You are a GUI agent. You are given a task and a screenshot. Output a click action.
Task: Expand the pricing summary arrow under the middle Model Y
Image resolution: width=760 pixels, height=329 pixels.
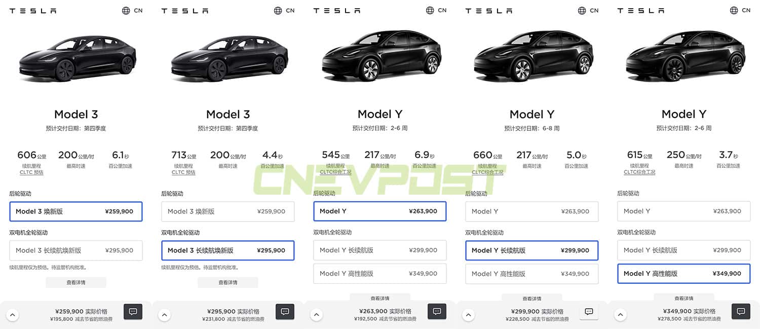(x=317, y=314)
